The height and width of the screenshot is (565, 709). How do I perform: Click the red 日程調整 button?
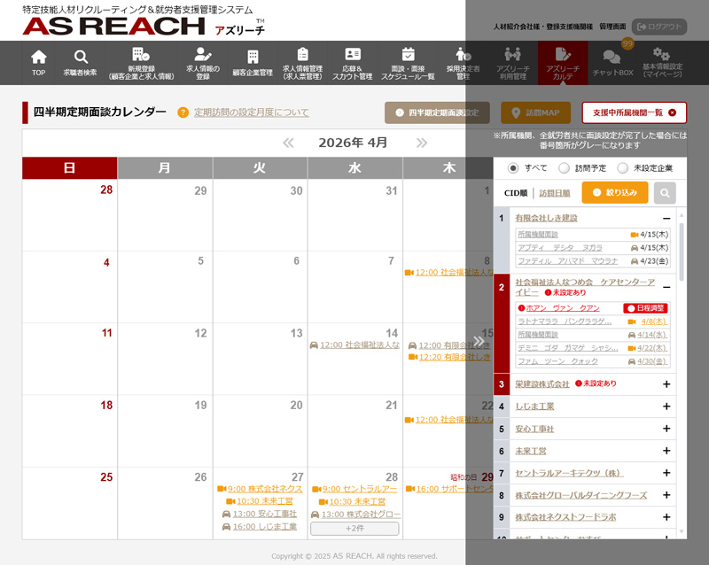(x=645, y=308)
